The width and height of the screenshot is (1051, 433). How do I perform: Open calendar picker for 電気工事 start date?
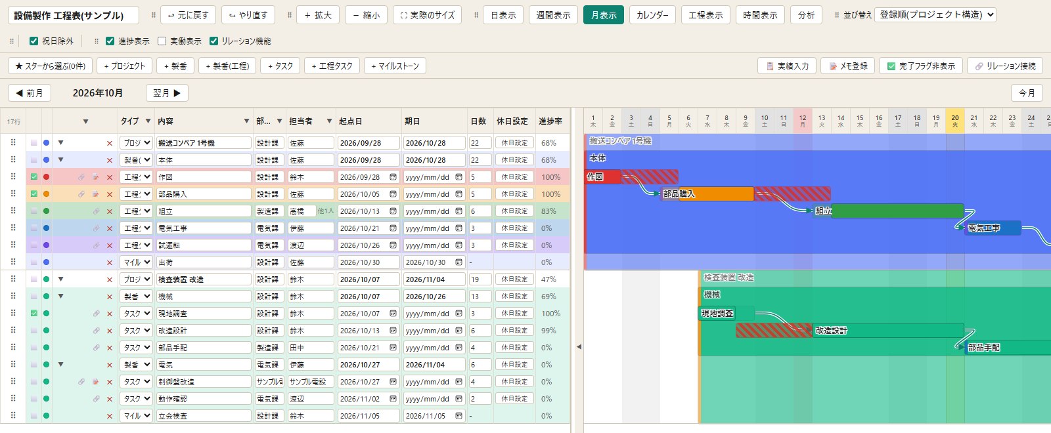coord(393,228)
